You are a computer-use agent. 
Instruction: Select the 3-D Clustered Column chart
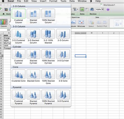(x=19, y=34)
